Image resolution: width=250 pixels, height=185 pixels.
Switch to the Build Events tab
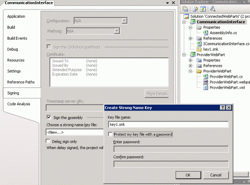pyautogui.click(x=17, y=38)
